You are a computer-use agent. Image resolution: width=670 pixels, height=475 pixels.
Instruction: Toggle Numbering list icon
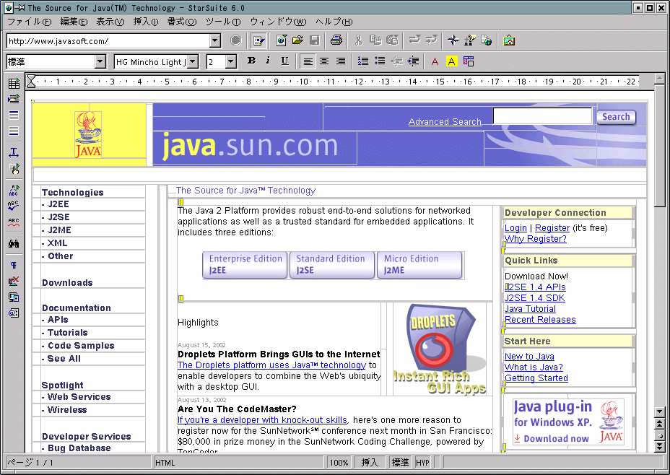(x=362, y=61)
